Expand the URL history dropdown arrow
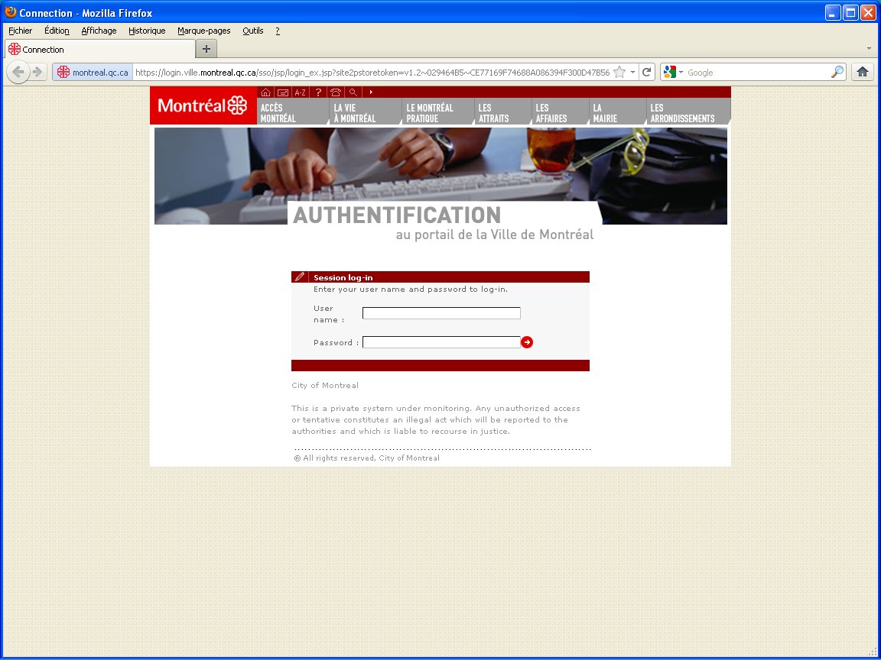Image resolution: width=881 pixels, height=660 pixels. coord(633,73)
